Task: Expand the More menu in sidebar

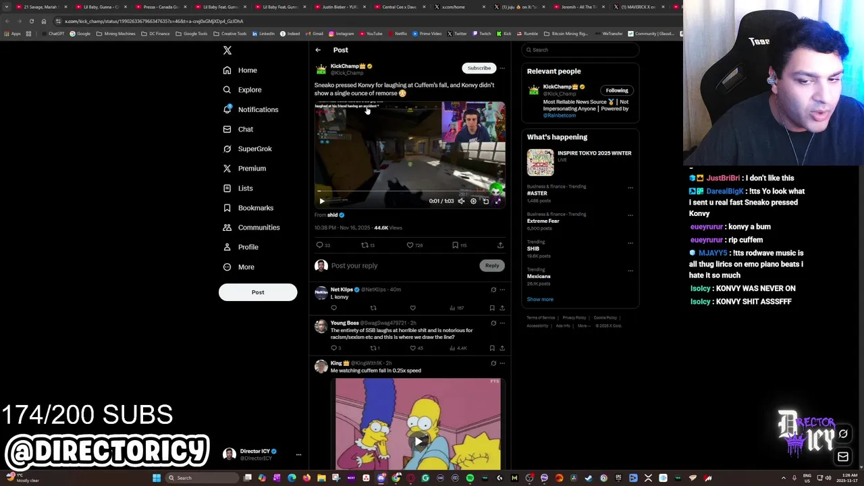Action: point(238,267)
